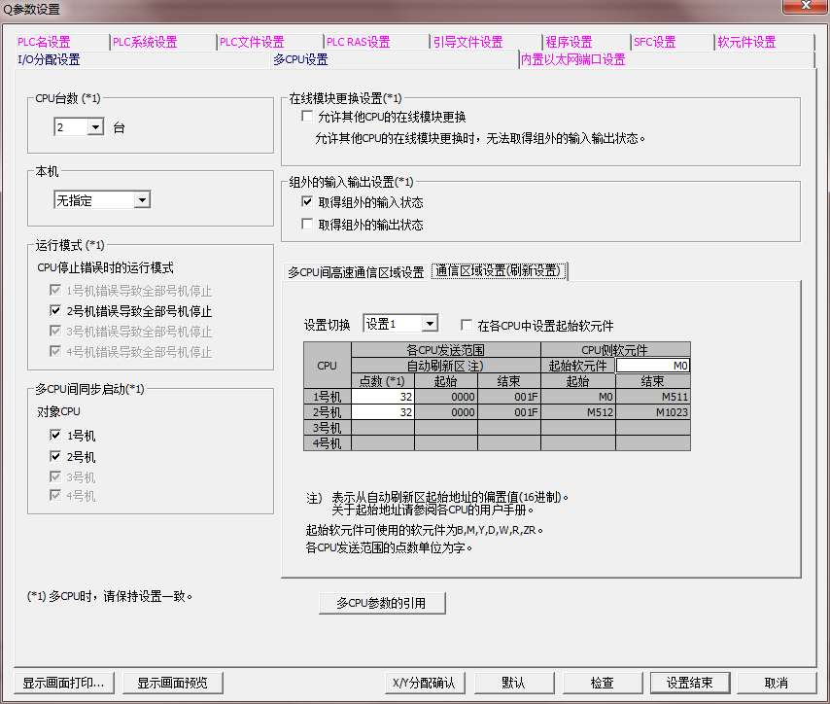The width and height of the screenshot is (830, 704).
Task: Switch to the PLC系统设置 tab
Action: click(144, 42)
